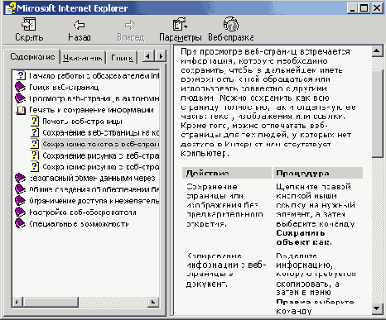Click book icon beside Безопасный обмен данными
386x320 pixels.
click(x=20, y=178)
